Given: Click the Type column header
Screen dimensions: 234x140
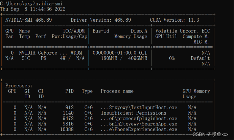Looking at the screenshot, I should (87, 91).
